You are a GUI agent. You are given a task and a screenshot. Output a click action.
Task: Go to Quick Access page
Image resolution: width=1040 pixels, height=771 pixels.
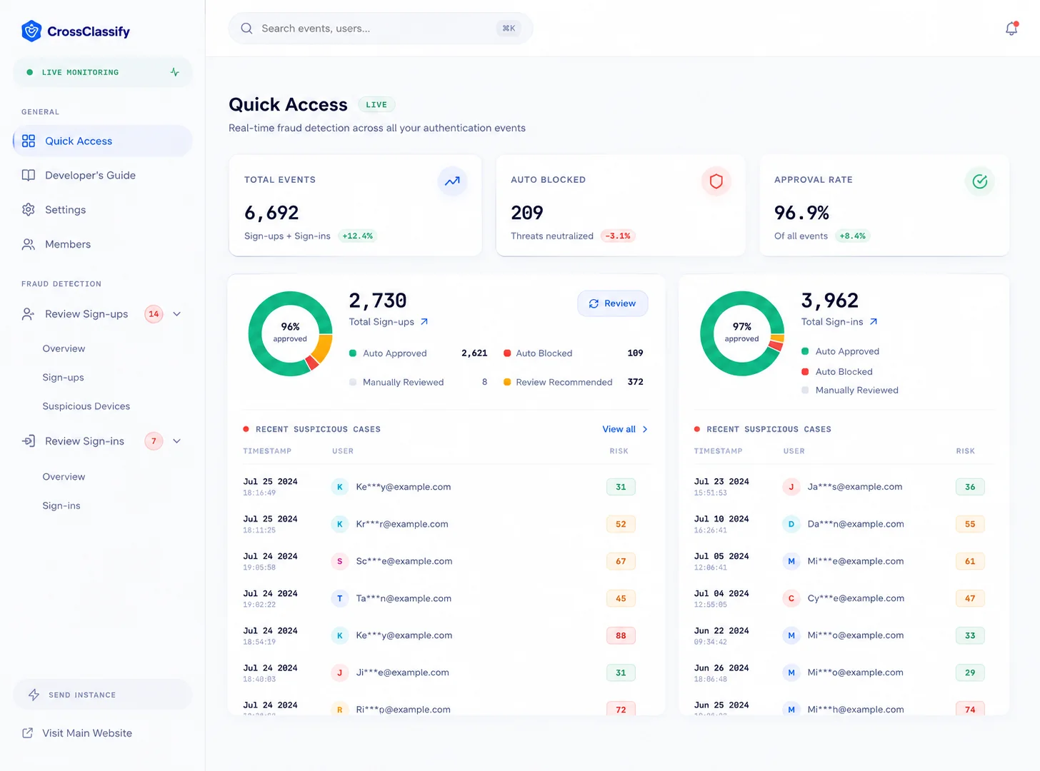pos(103,141)
